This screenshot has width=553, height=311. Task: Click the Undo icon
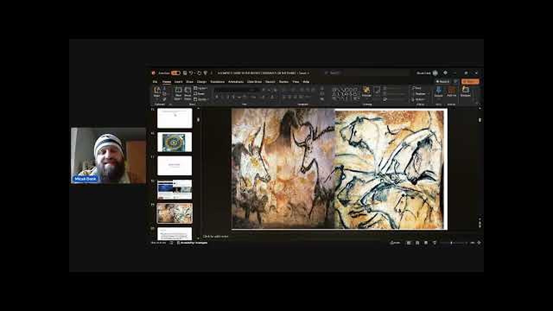point(191,73)
